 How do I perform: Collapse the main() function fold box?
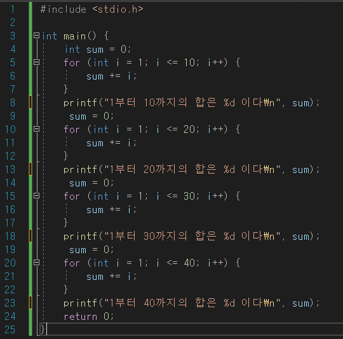[x=37, y=36]
